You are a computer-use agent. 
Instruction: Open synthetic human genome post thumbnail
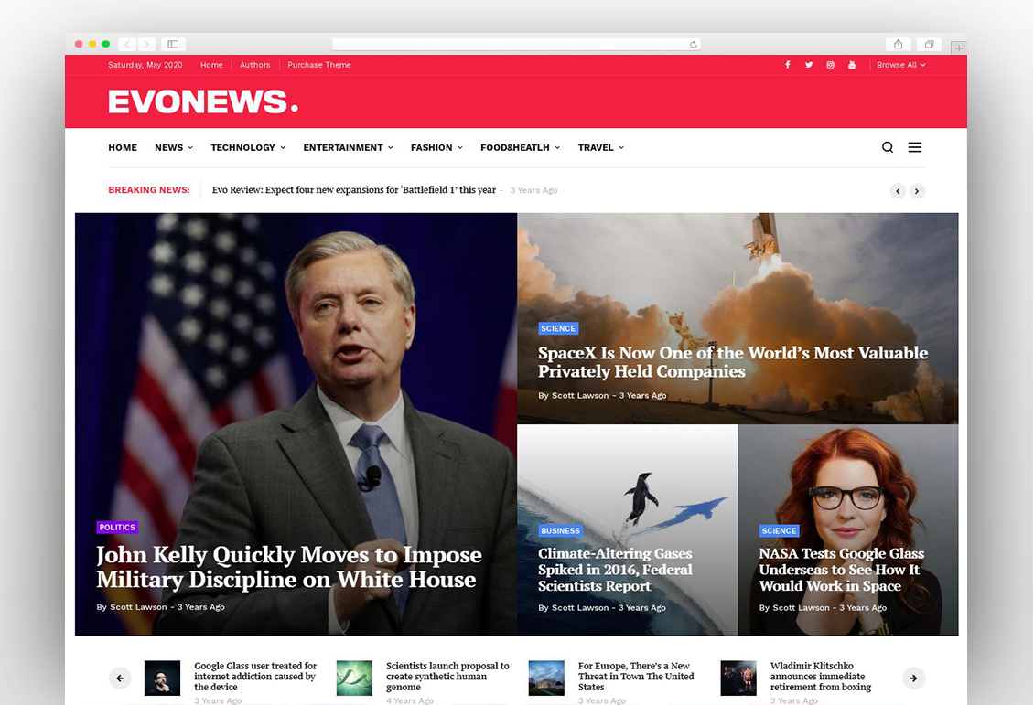[x=354, y=678]
